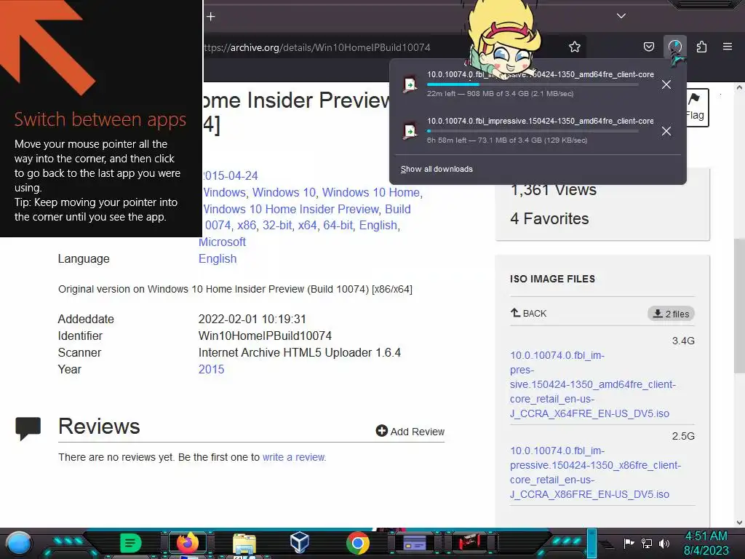Screen dimensions: 745x559
Task: Click the Action Center flag tray icon
Action: (x=629, y=543)
